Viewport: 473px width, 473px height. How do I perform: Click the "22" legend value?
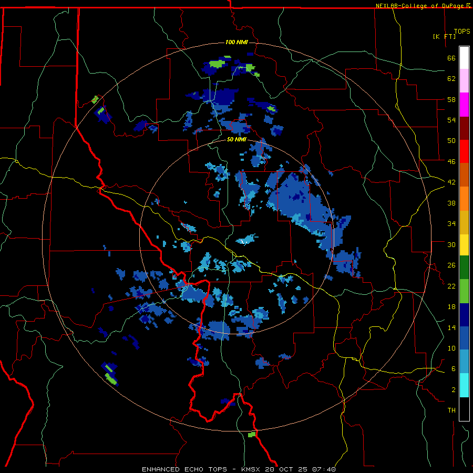pyautogui.click(x=451, y=286)
